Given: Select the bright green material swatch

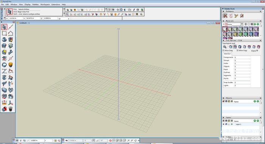Looking at the screenshot, I should pyautogui.click(x=241, y=34).
